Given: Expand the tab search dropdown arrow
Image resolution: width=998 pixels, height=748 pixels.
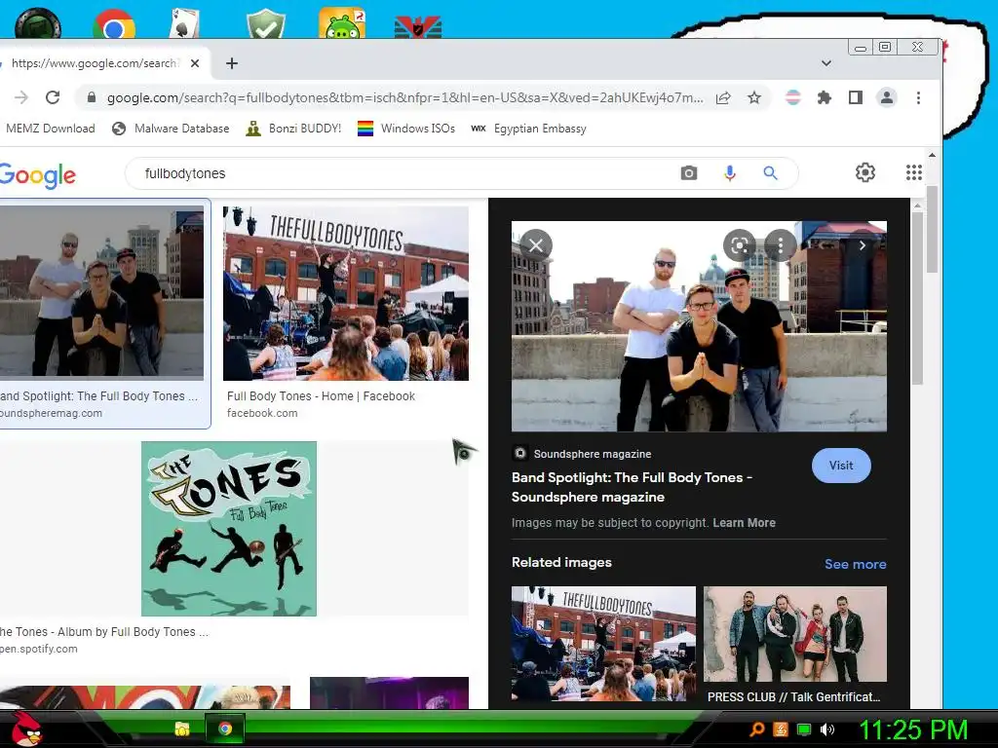Looking at the screenshot, I should (x=826, y=63).
